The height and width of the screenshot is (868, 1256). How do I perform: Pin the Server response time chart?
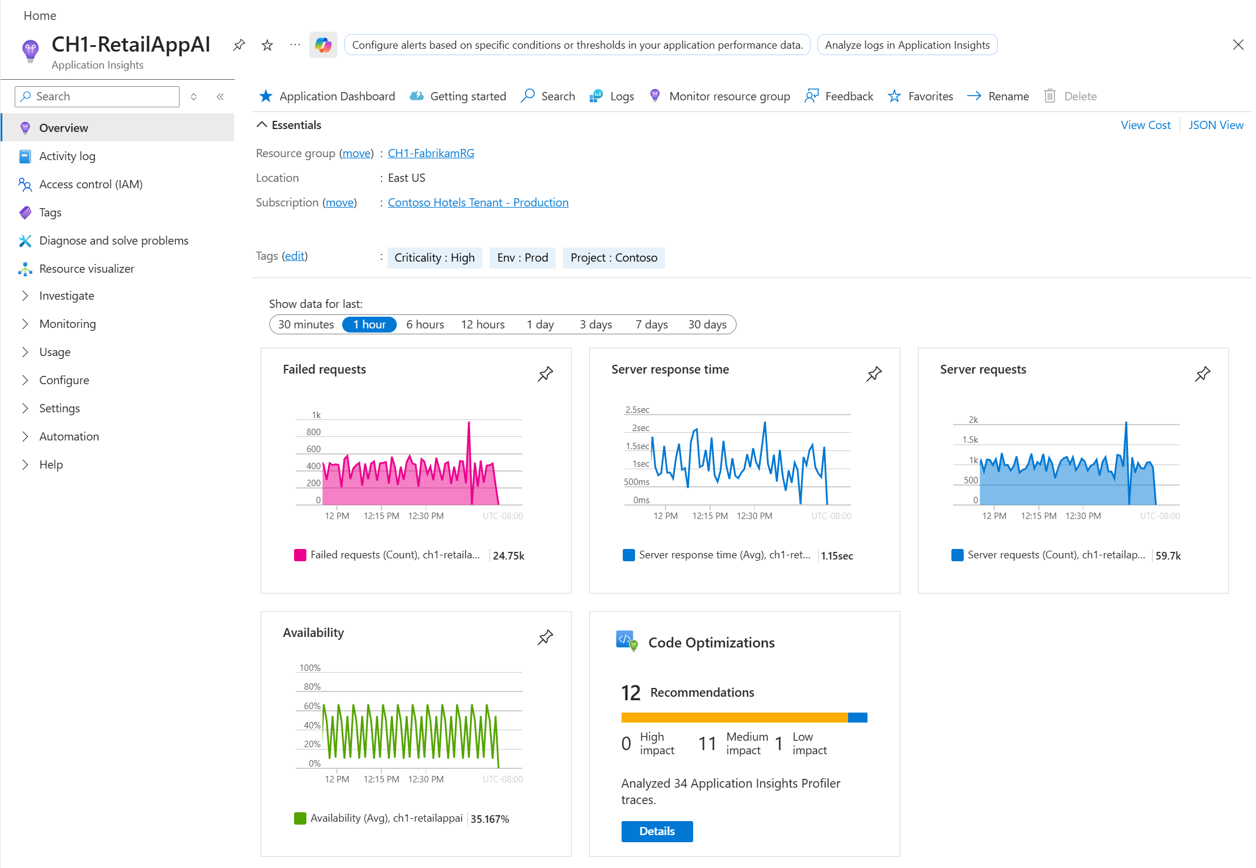click(874, 374)
